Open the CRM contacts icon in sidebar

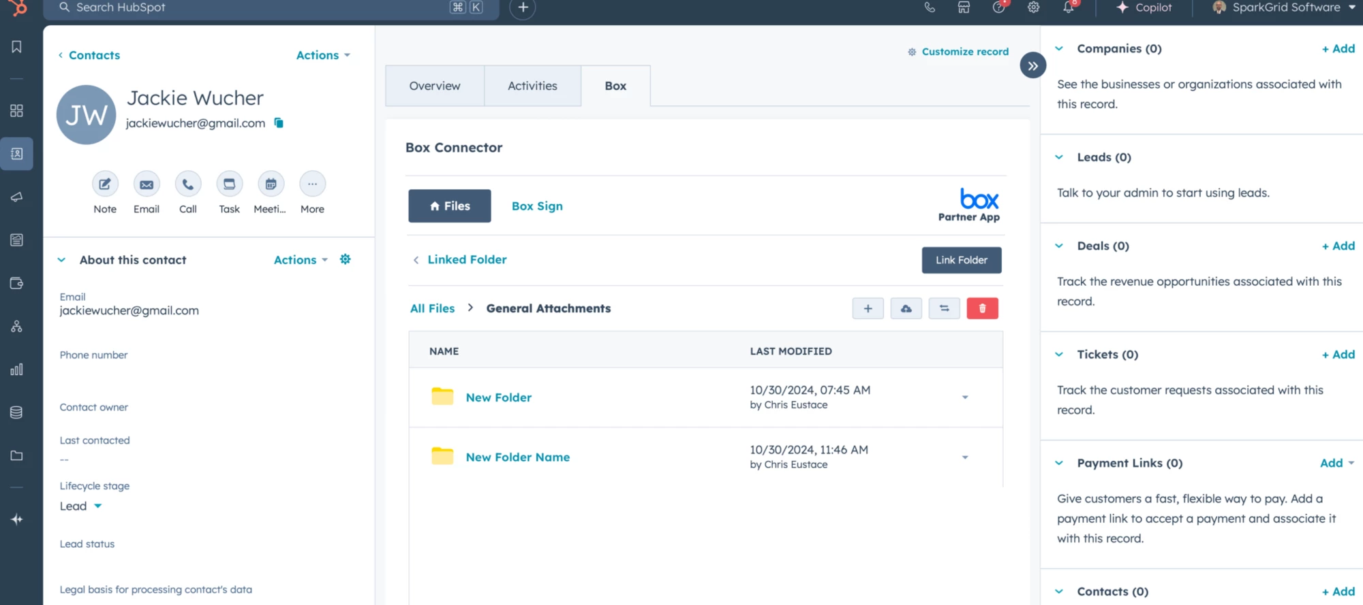17,154
